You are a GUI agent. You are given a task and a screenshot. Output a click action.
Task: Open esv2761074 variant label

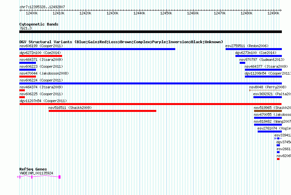tap(274, 128)
